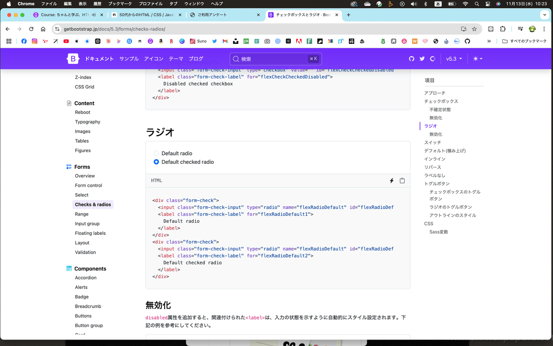Open the radio example in StackBlitz via lightning icon

pyautogui.click(x=391, y=180)
